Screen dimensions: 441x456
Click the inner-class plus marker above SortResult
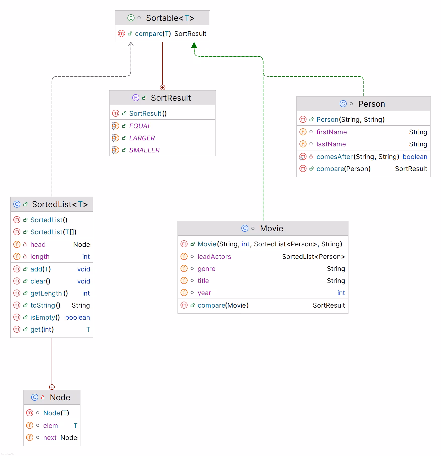162,87
